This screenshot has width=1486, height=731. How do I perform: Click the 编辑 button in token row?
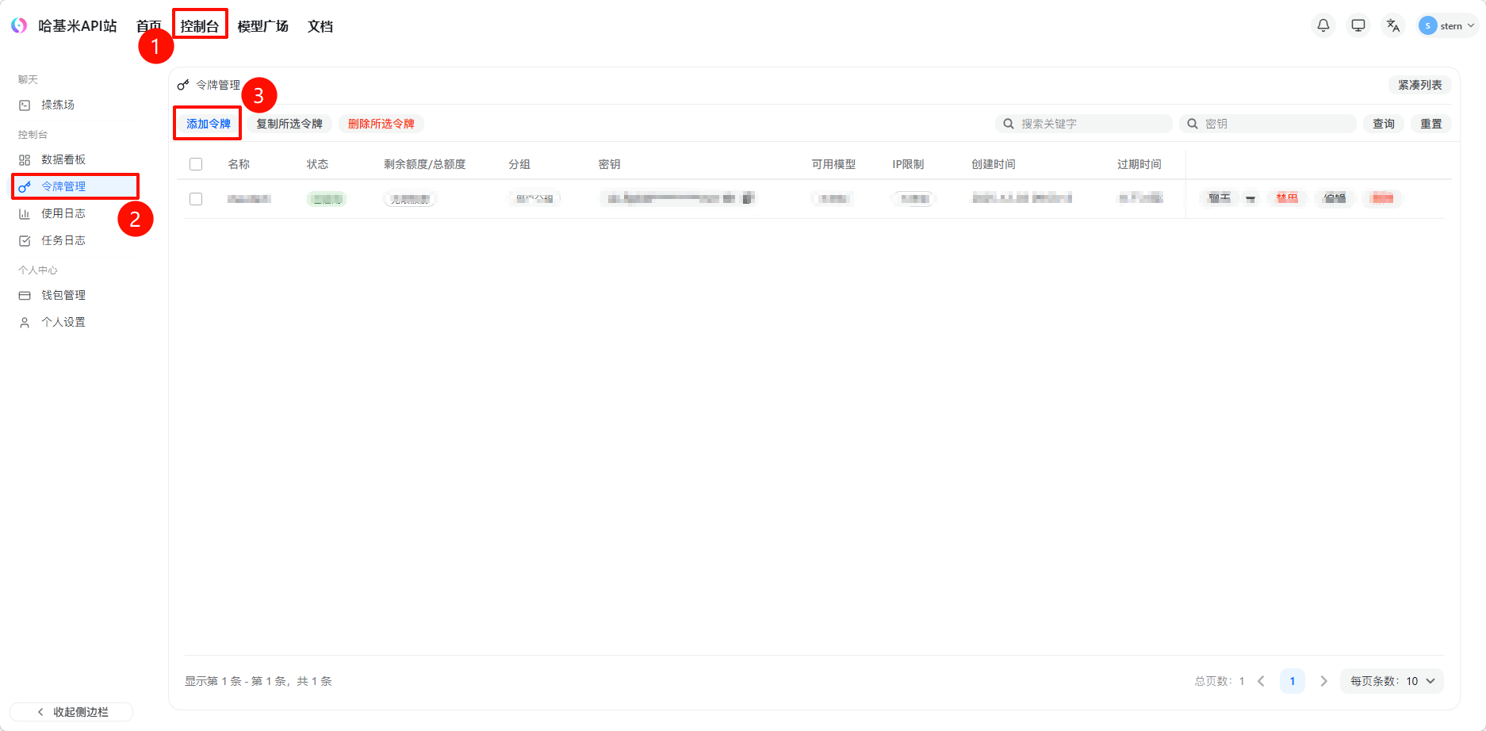point(1335,198)
